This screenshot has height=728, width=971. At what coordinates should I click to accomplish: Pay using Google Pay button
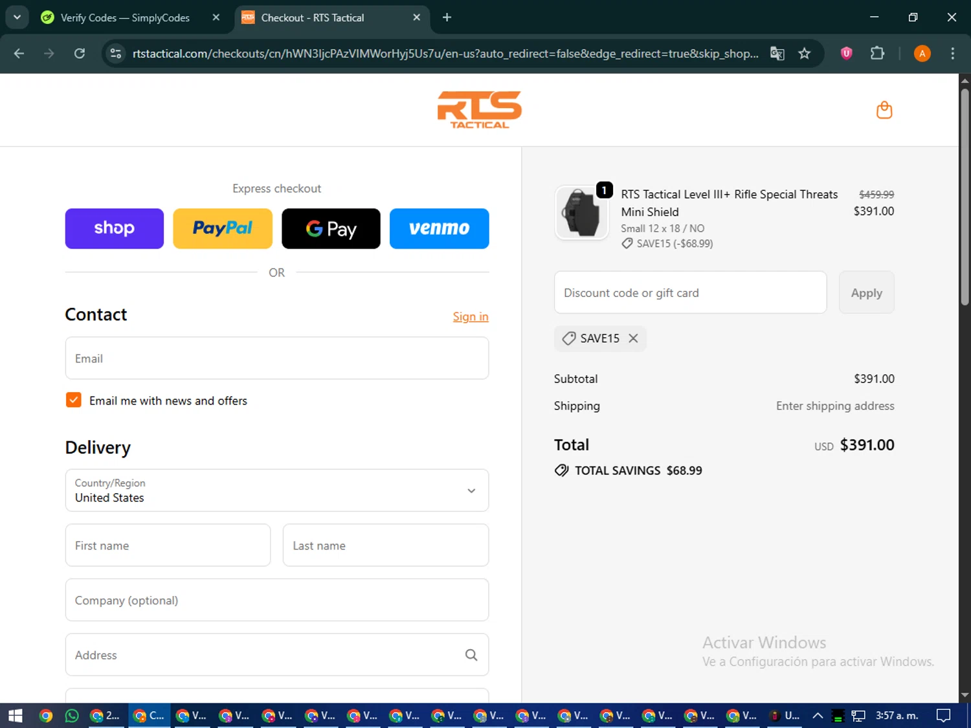click(x=331, y=228)
